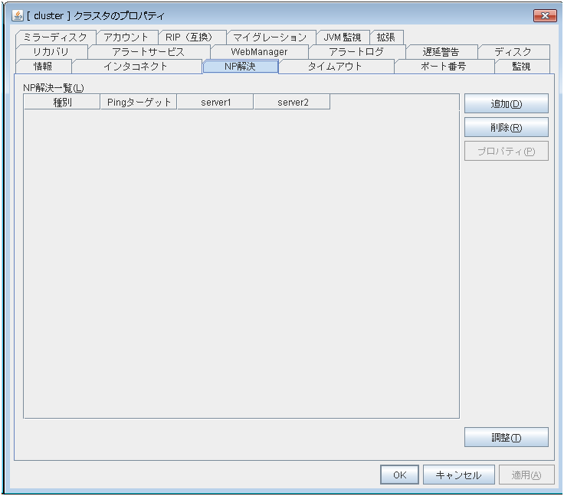The image size is (564, 496).
Task: Open 調整(T) settings button
Action: (x=506, y=438)
